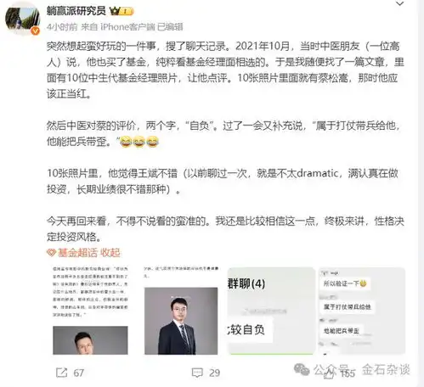Tap the 4小时前 post timestamp

(x=62, y=27)
